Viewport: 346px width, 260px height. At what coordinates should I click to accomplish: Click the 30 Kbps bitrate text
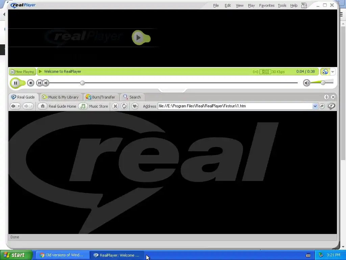[278, 72]
